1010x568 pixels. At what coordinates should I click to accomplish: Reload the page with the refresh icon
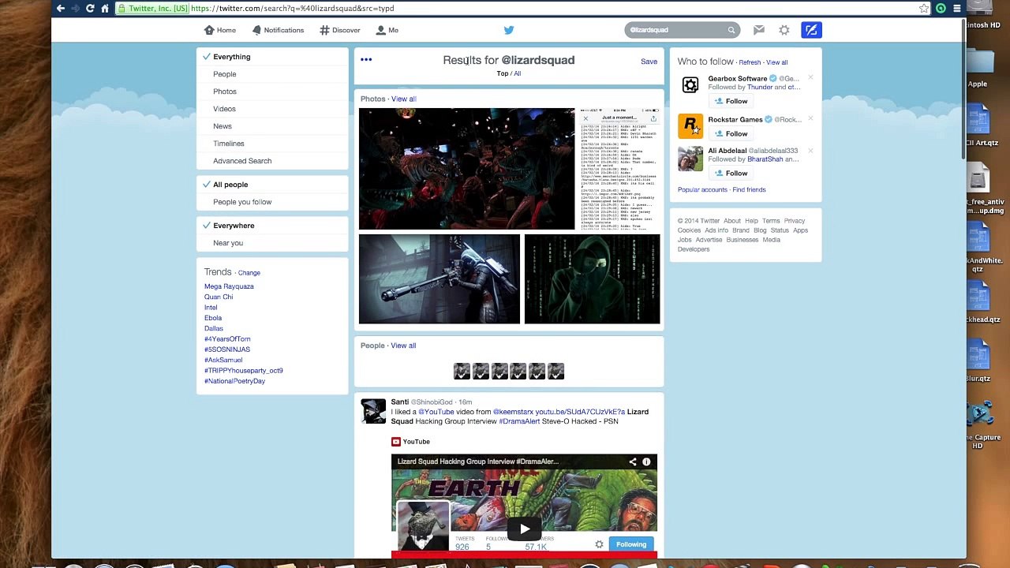pos(90,8)
